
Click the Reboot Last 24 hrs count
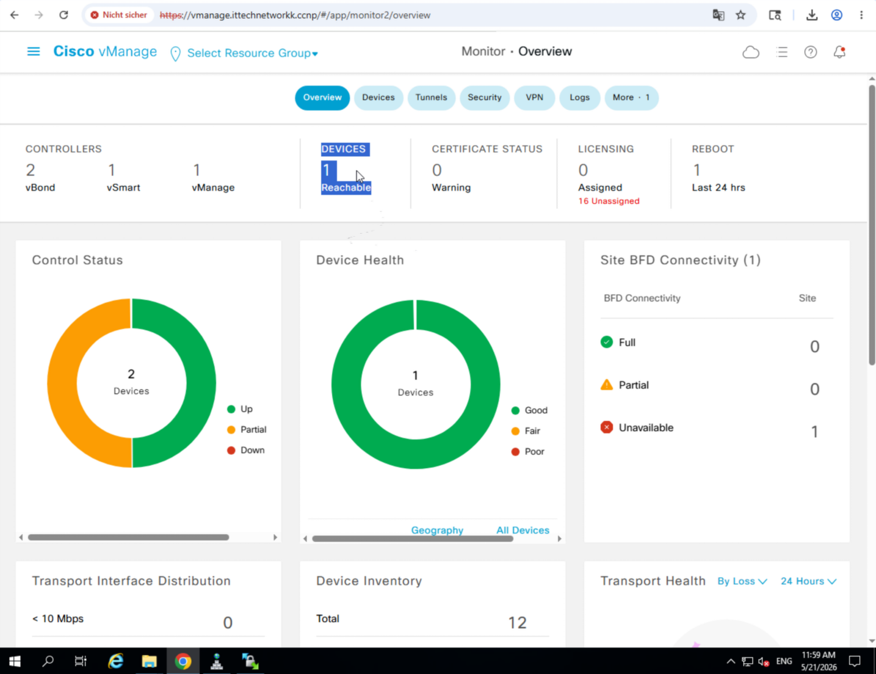(x=697, y=170)
